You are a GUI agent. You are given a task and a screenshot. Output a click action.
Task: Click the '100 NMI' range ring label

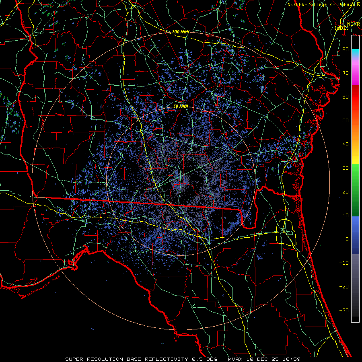pos(181,32)
